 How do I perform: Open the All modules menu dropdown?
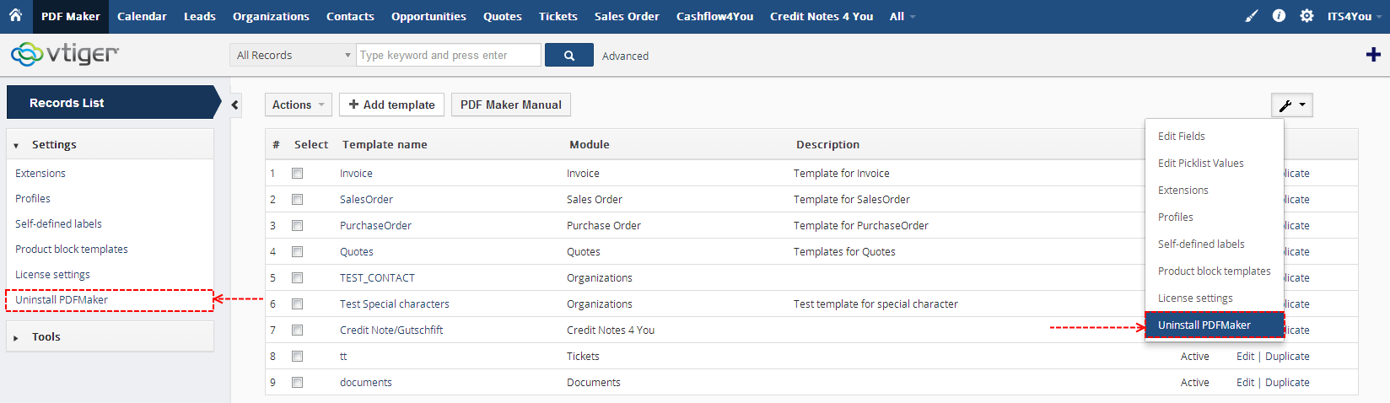tap(902, 16)
